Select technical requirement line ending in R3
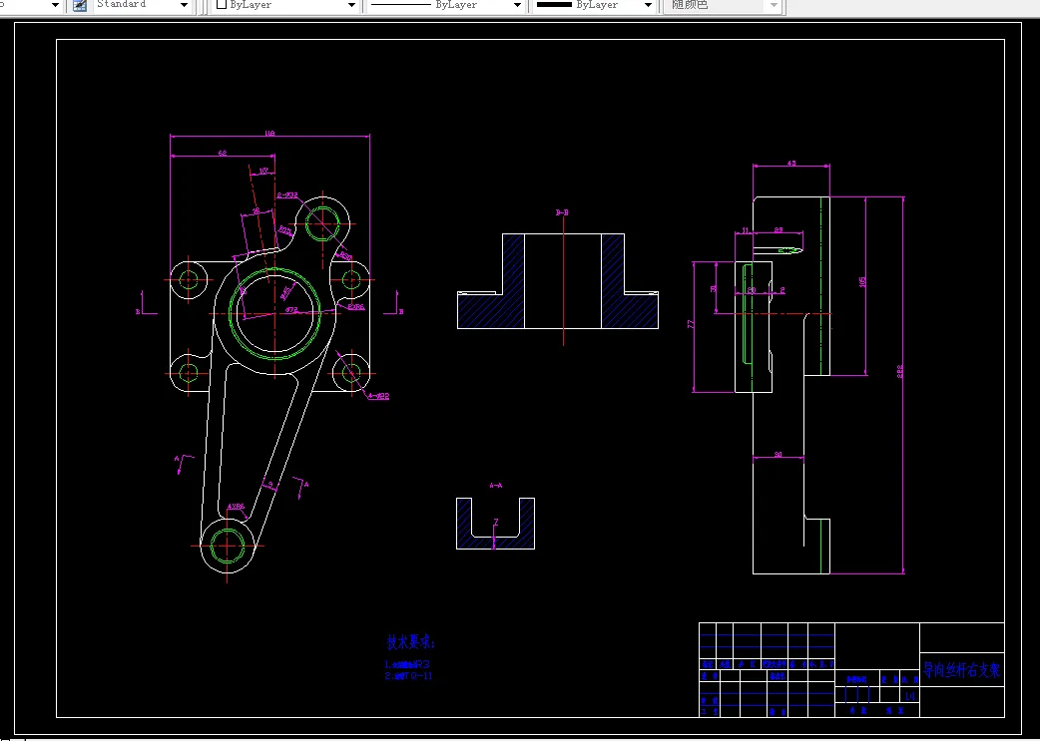 (x=408, y=663)
